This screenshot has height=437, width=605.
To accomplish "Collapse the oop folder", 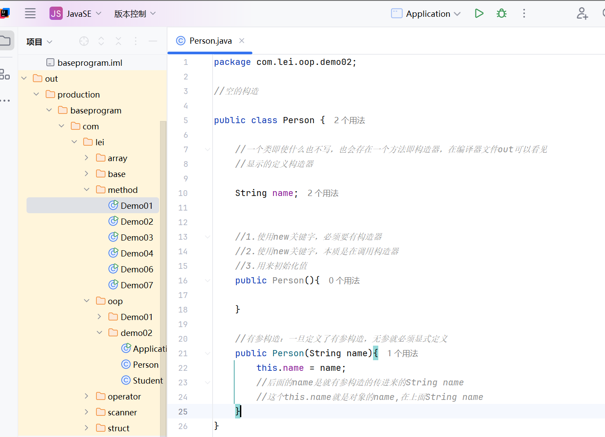I will [87, 301].
